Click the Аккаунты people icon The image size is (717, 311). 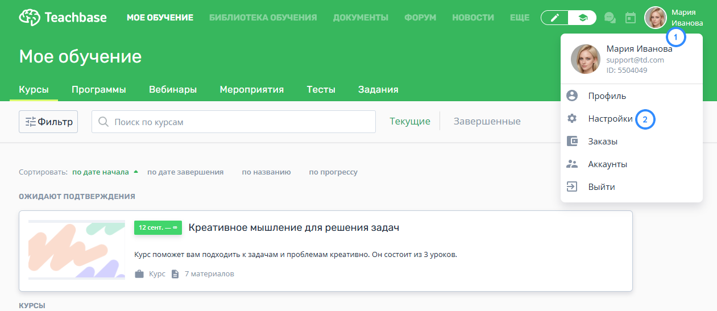click(x=572, y=164)
